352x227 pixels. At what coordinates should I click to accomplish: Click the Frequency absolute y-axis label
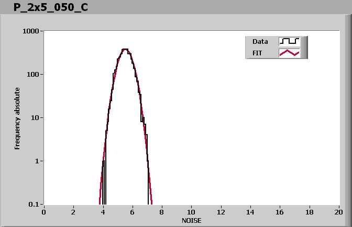(x=17, y=118)
